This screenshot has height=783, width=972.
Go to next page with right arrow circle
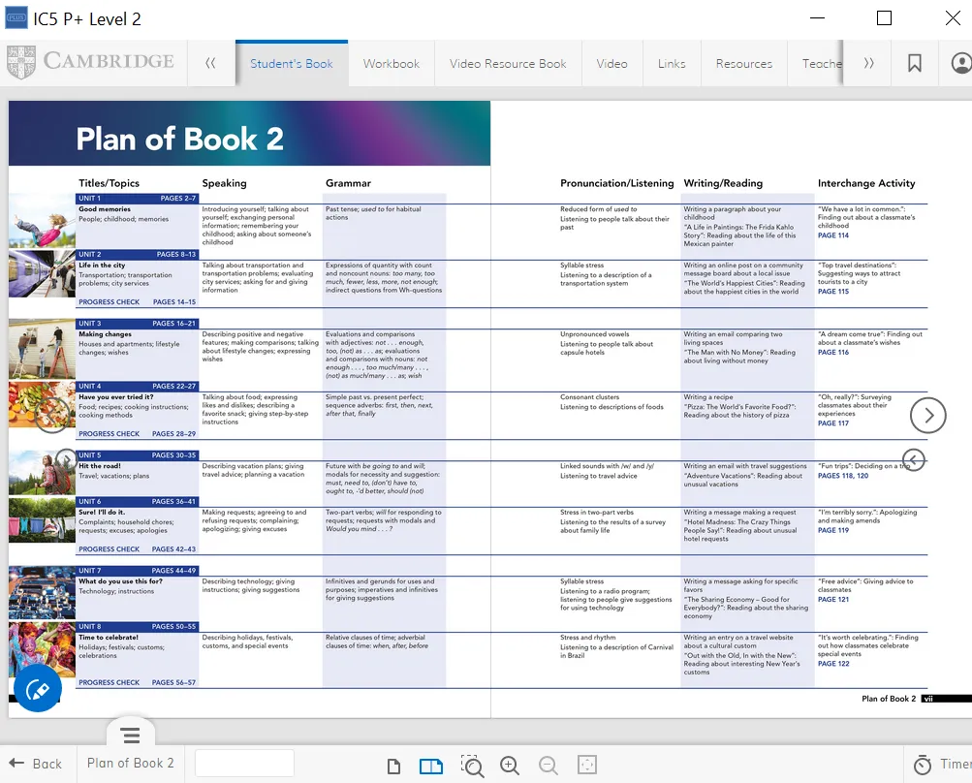click(928, 416)
